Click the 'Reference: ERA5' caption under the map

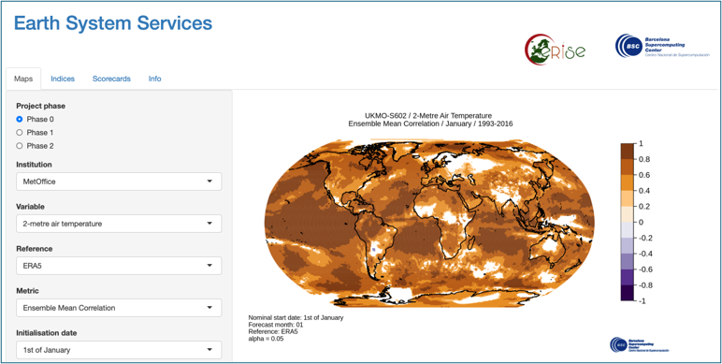pos(273,332)
